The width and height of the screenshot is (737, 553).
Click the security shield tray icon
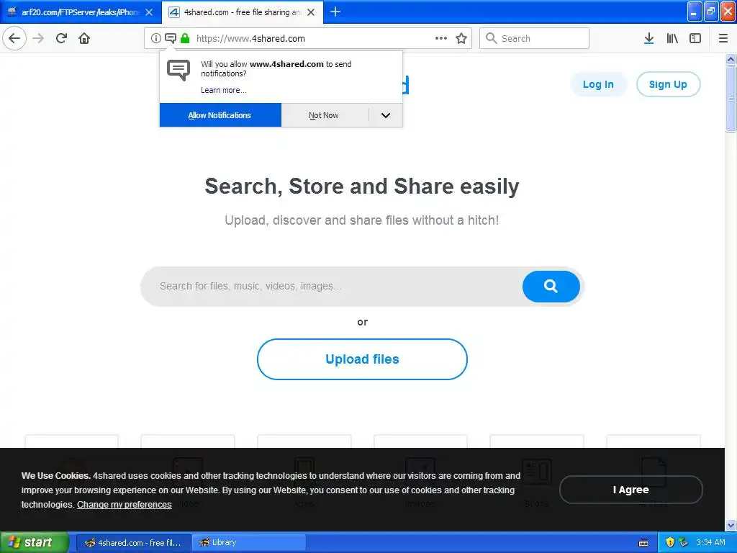(x=670, y=543)
